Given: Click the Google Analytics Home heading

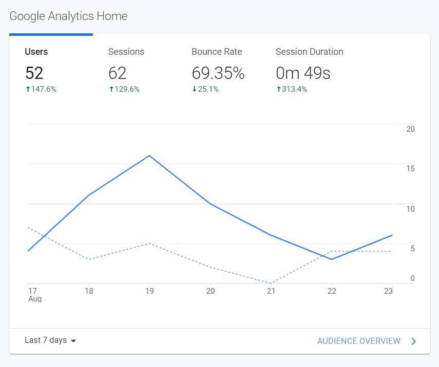Looking at the screenshot, I should 68,16.
